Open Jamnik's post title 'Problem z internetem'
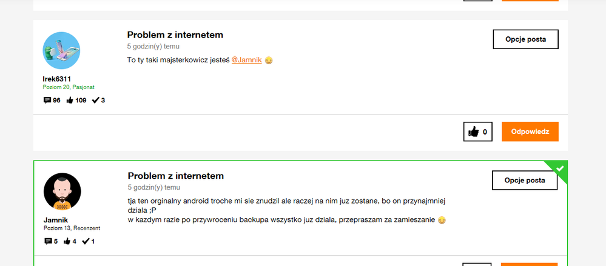This screenshot has height=266, width=606. point(175,176)
